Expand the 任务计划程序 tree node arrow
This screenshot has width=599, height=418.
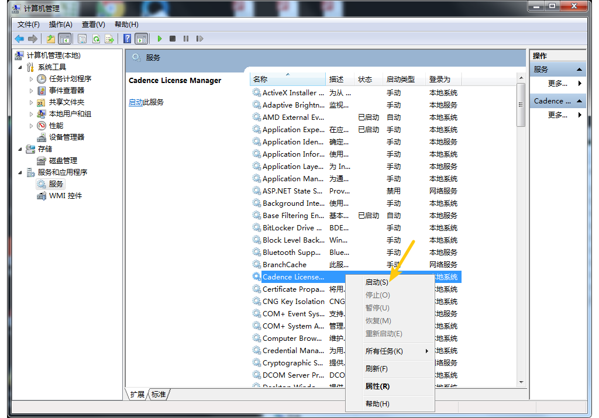click(31, 79)
